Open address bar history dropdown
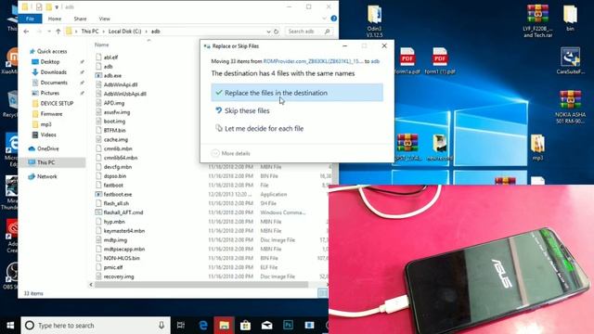 click(x=268, y=32)
